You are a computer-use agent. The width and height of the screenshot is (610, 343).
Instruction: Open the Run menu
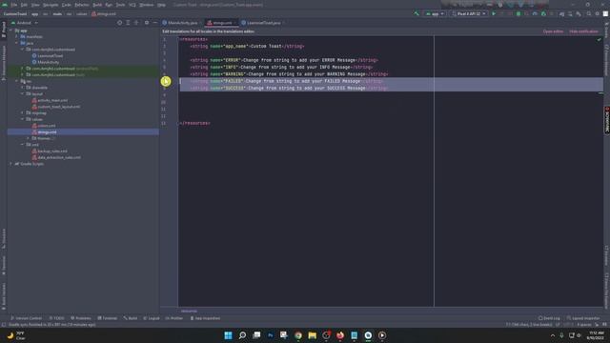tap(109, 5)
